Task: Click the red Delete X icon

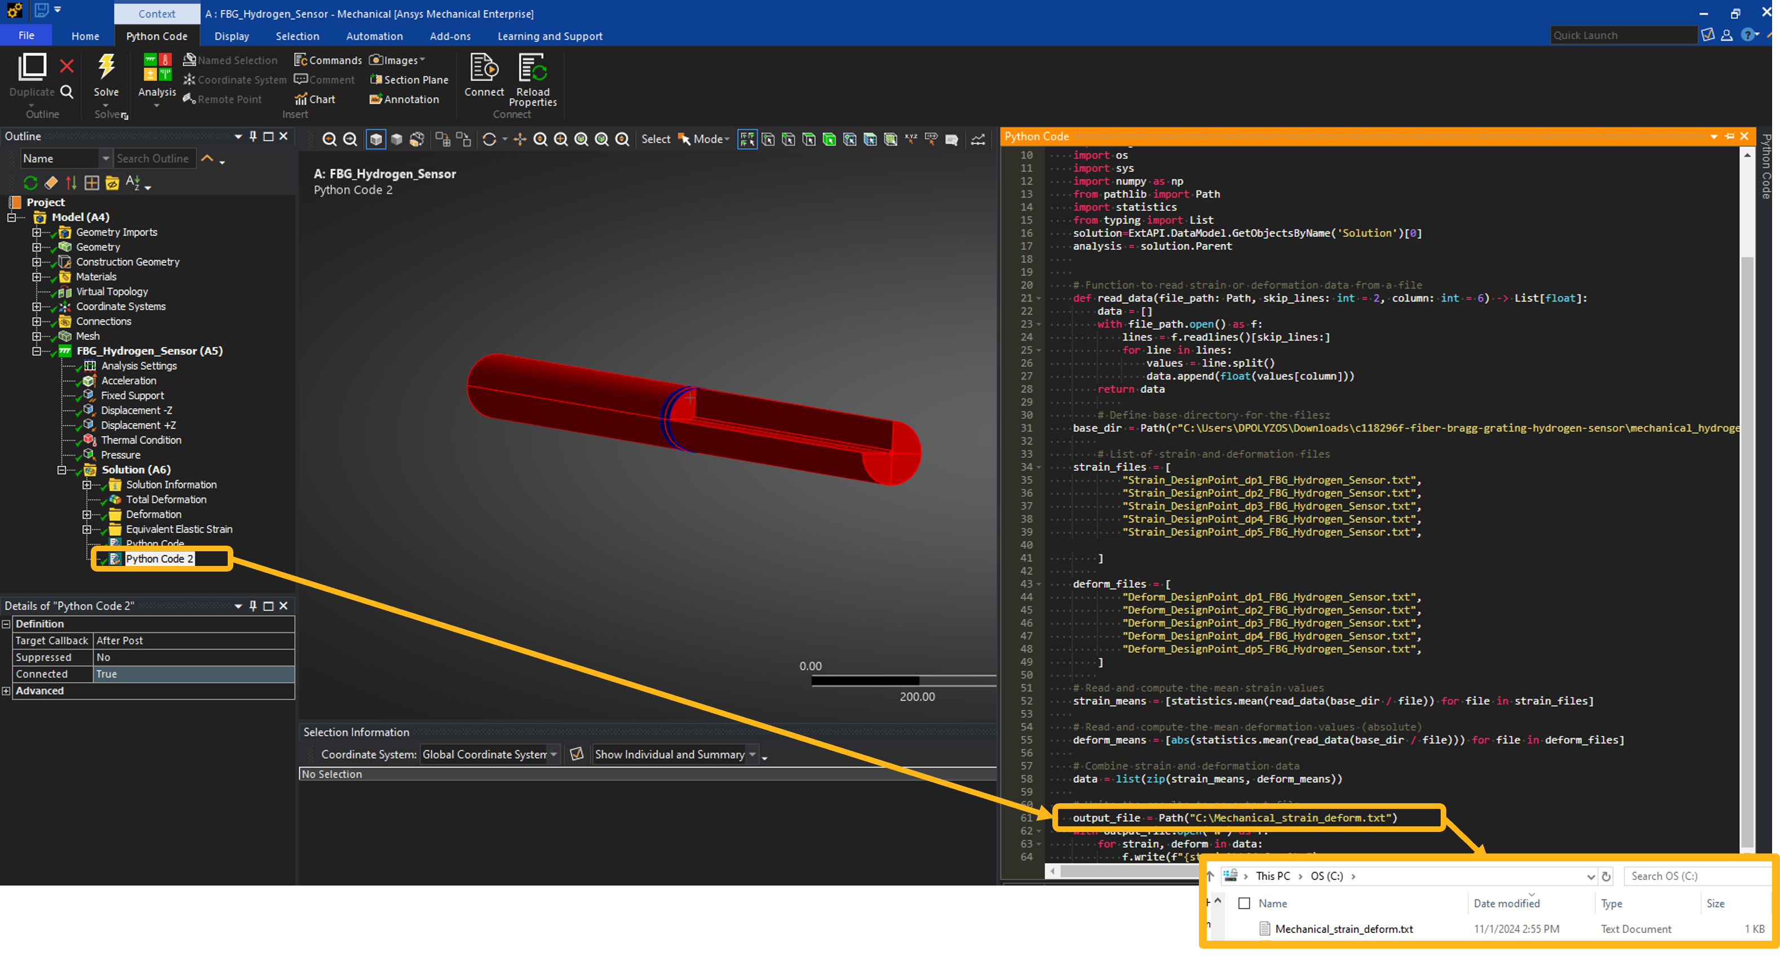Action: point(67,67)
